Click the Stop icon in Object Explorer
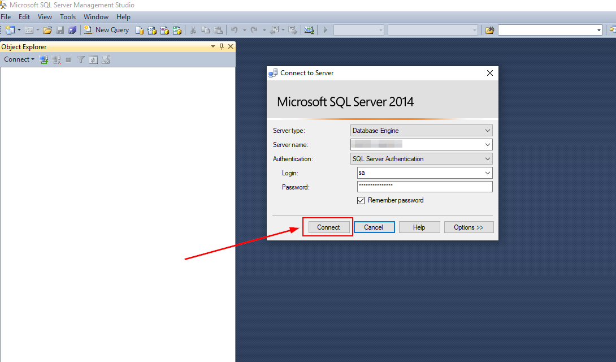The image size is (616, 362). (68, 60)
